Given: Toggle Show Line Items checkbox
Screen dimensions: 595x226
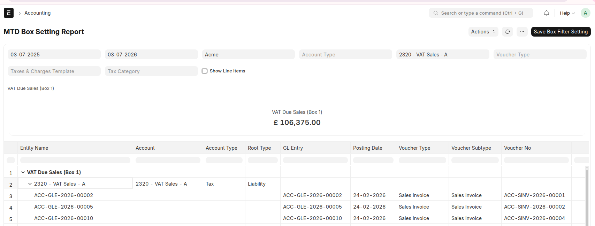Looking at the screenshot, I should [205, 71].
